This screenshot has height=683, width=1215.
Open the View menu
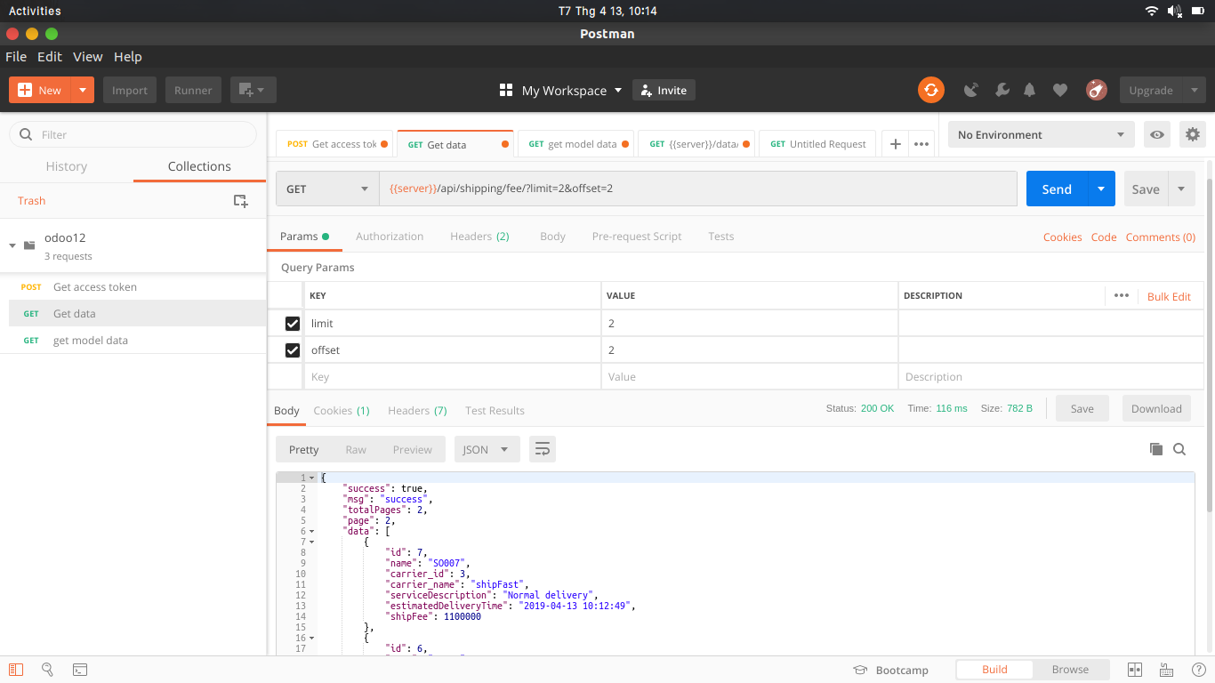coord(87,57)
